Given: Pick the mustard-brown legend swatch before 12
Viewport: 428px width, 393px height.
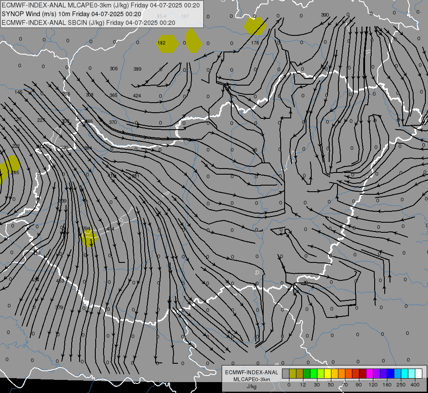Looking at the screenshot, I should pos(300,374).
